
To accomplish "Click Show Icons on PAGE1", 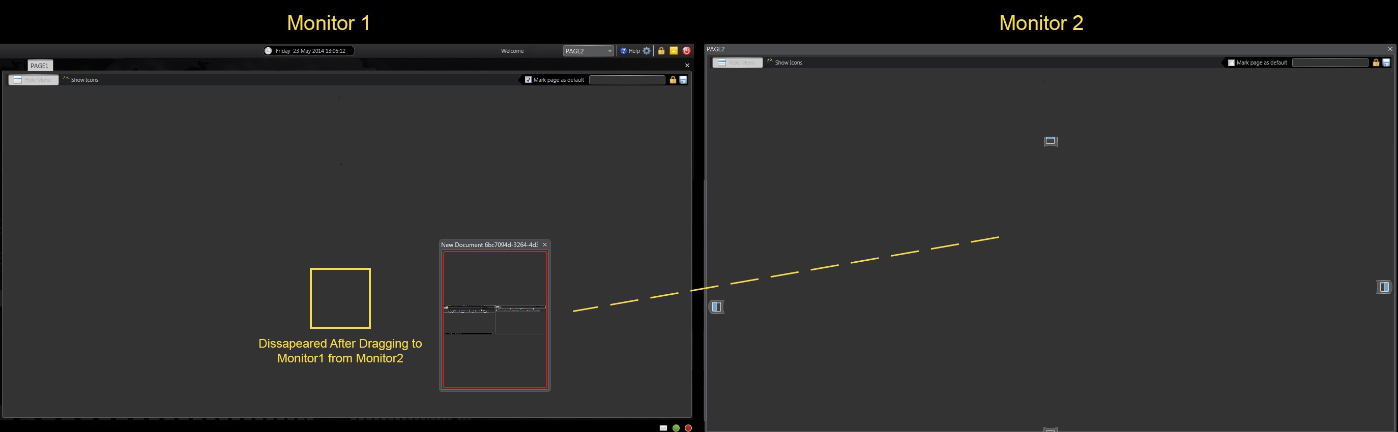I will pos(80,80).
